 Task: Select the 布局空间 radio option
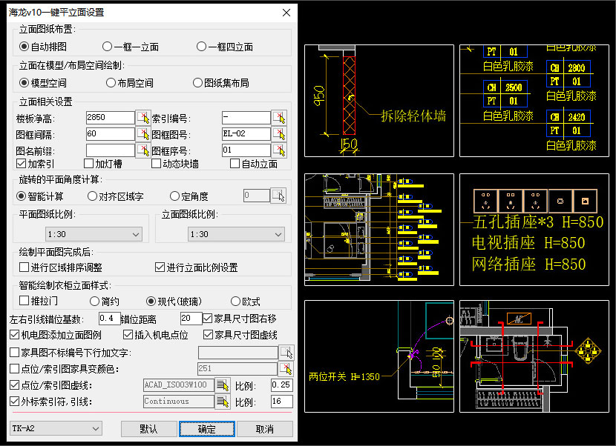point(111,82)
